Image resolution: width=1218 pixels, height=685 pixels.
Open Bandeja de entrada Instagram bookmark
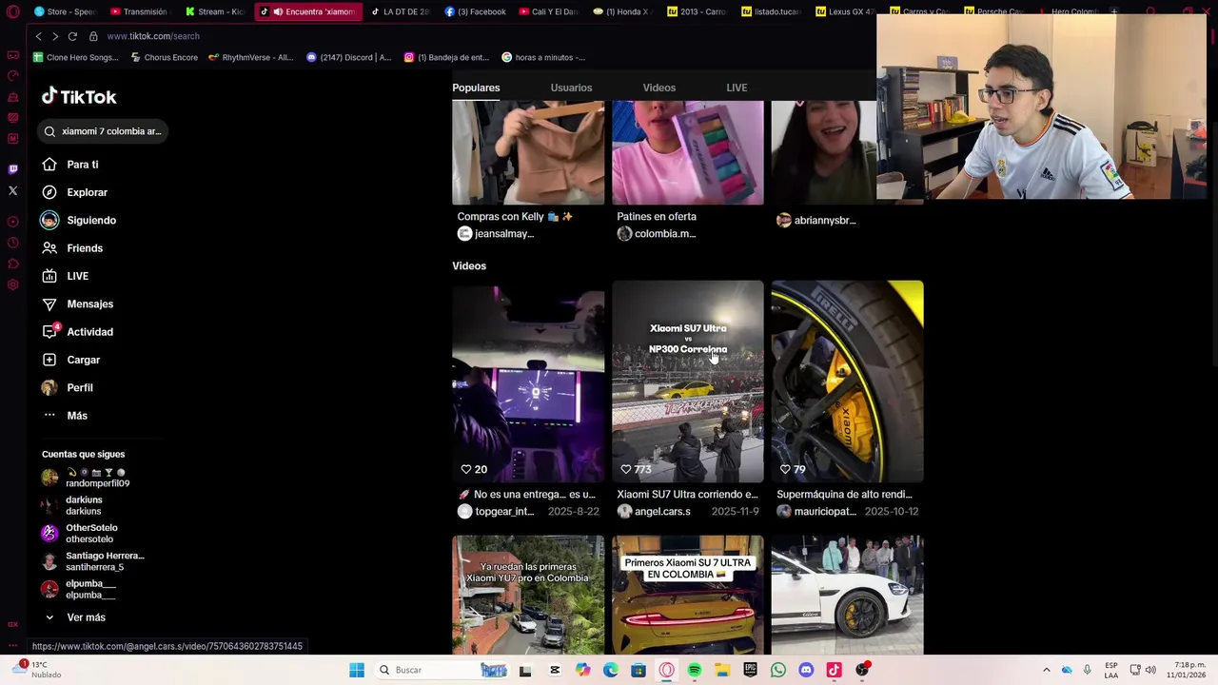pyautogui.click(x=446, y=57)
